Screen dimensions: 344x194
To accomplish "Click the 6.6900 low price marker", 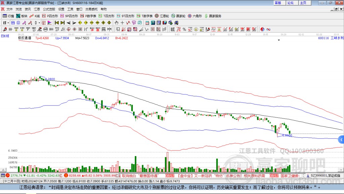I will [x=287, y=136].
